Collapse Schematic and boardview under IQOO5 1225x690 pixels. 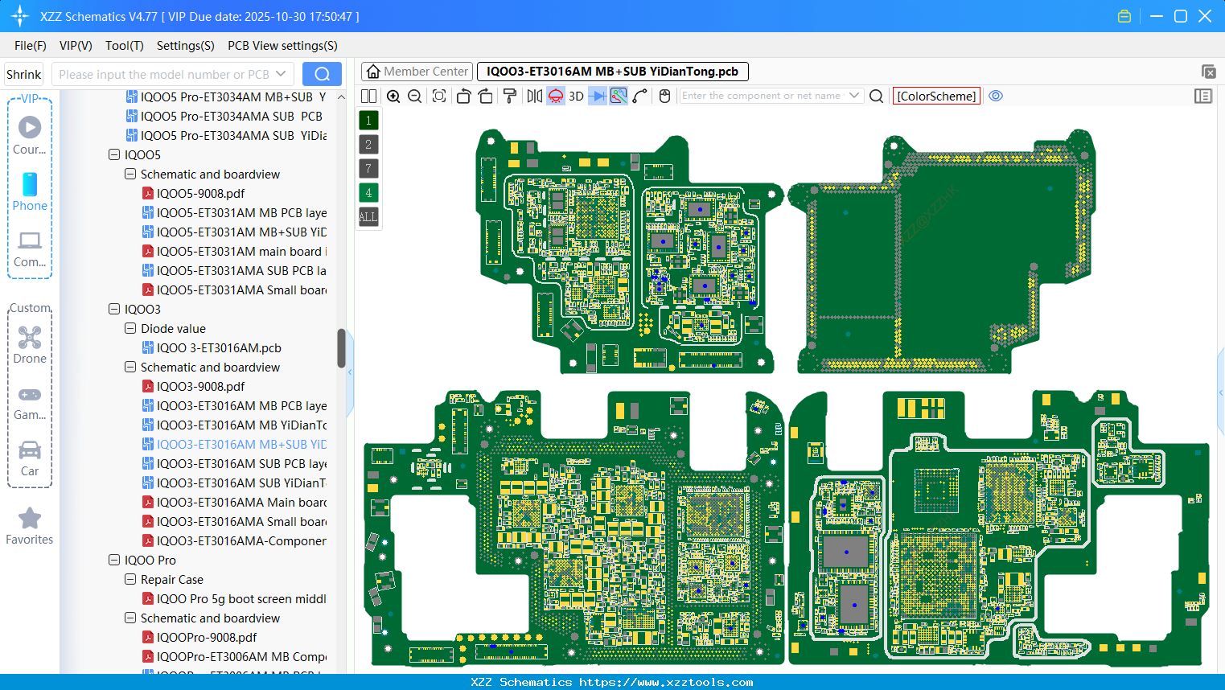(130, 174)
